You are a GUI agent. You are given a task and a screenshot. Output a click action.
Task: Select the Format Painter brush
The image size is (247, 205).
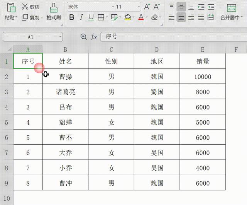54,8
